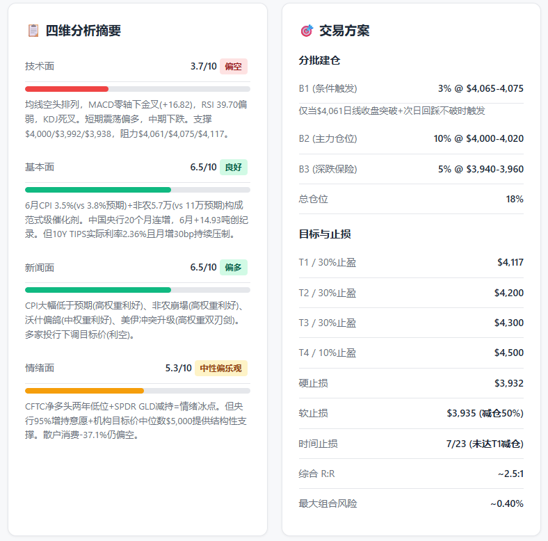Click the 18% total position value
This screenshot has height=541, width=548.
pyautogui.click(x=515, y=199)
